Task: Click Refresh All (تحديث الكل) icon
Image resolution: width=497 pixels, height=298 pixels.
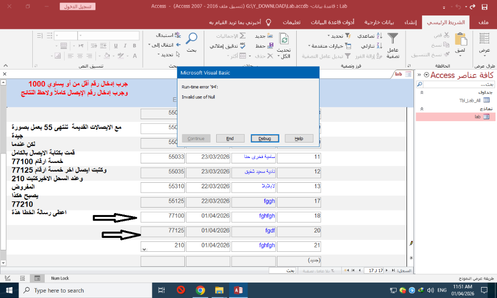Action: (x=284, y=41)
